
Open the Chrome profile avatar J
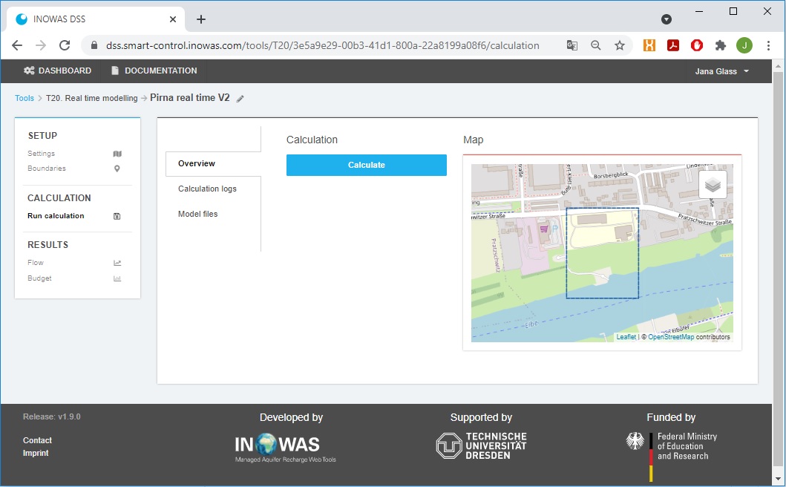click(x=744, y=45)
